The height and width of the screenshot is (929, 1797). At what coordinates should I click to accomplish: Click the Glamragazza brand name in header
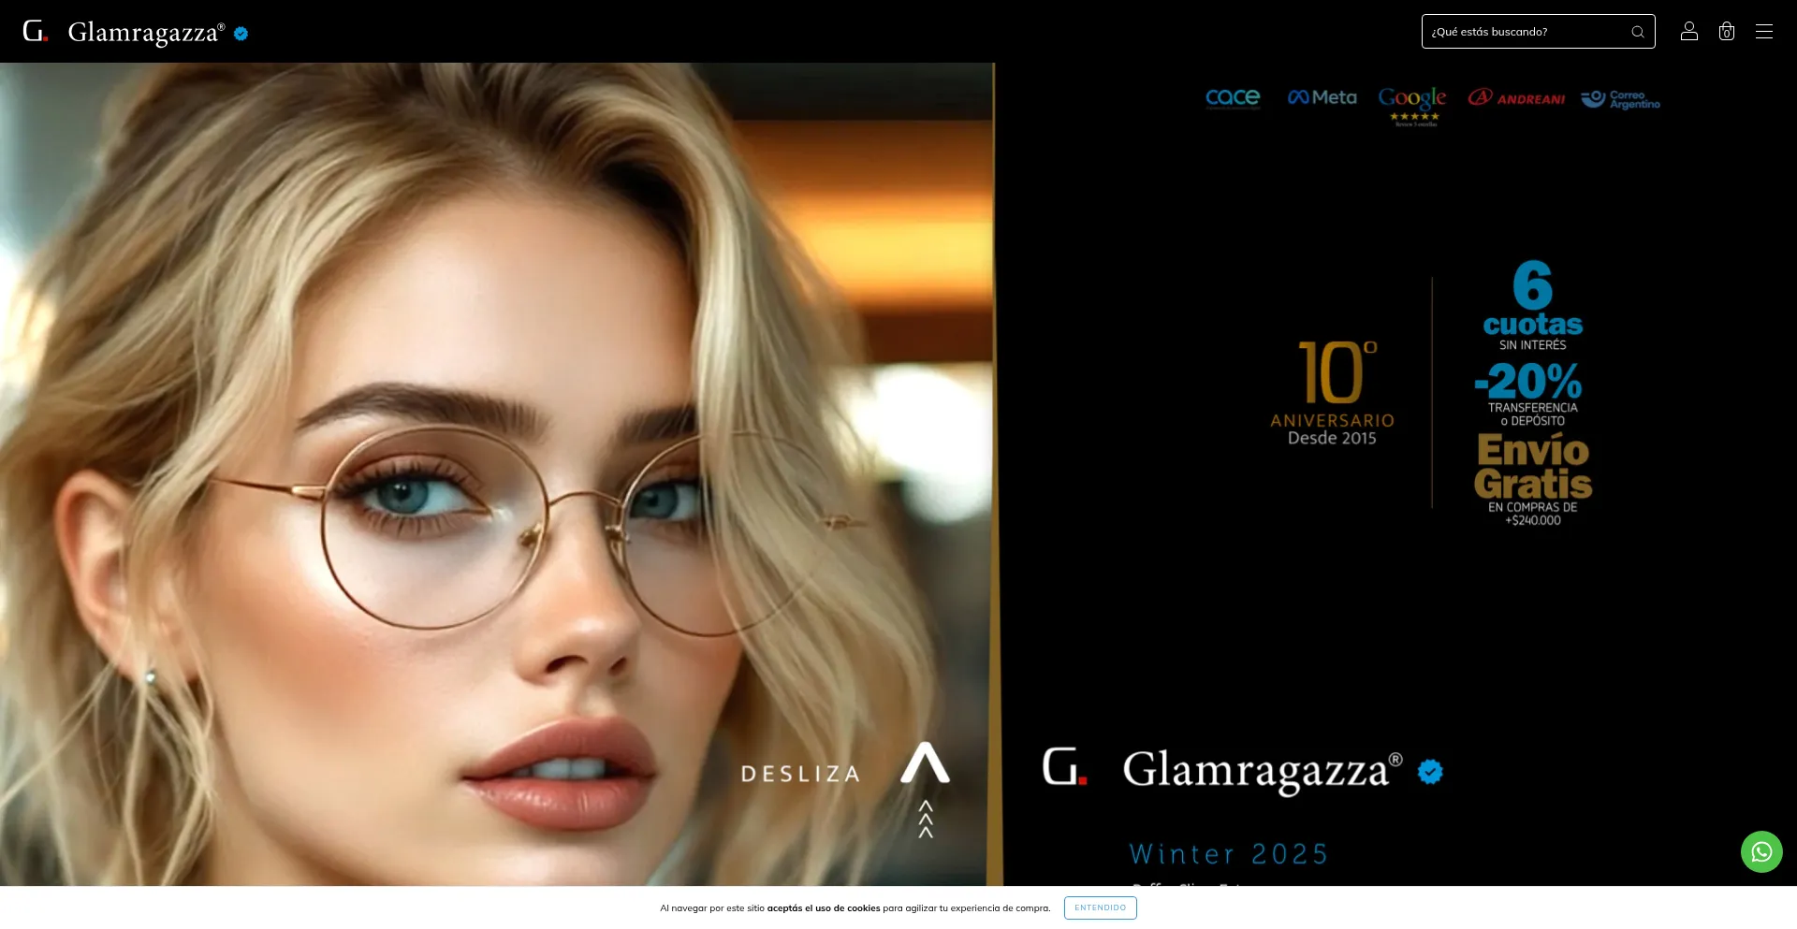coord(146,33)
